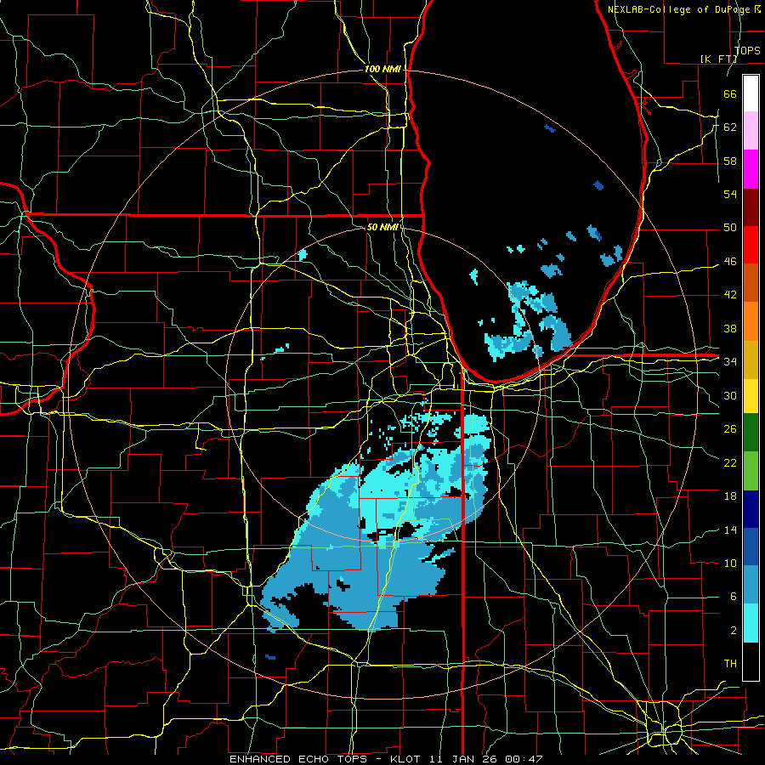765x765 pixels.
Task: Click the legend value "26"
Action: (x=730, y=429)
